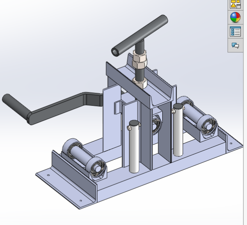Open the Custom Properties task pane tab
Image resolution: width=247 pixels, height=225 pixels.
(x=235, y=32)
